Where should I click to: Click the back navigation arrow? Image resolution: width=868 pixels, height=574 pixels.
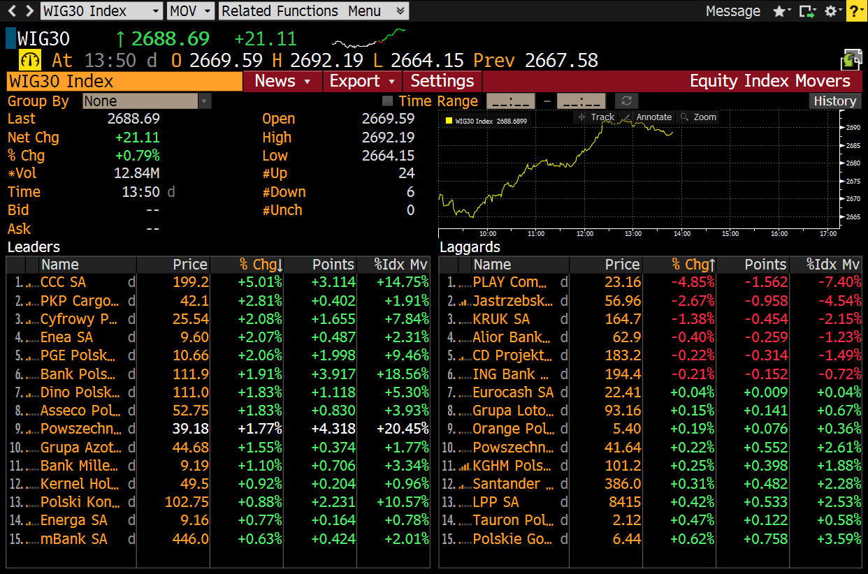tap(11, 10)
